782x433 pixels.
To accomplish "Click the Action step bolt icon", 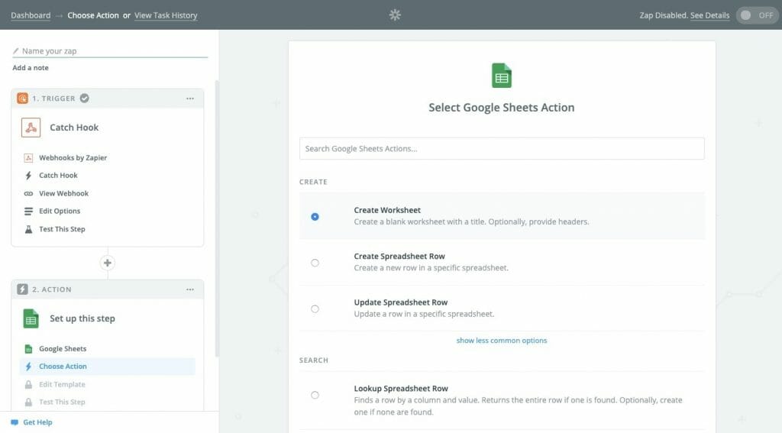I will pos(22,289).
